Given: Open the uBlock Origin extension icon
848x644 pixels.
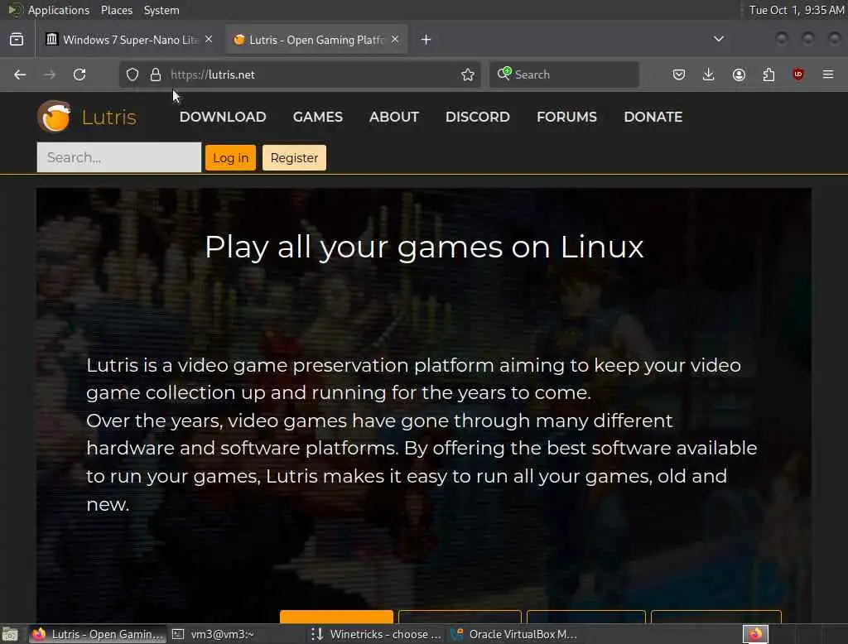Looking at the screenshot, I should coord(798,74).
